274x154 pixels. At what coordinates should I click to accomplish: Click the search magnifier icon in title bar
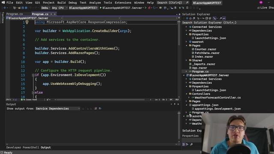coord(187,3)
